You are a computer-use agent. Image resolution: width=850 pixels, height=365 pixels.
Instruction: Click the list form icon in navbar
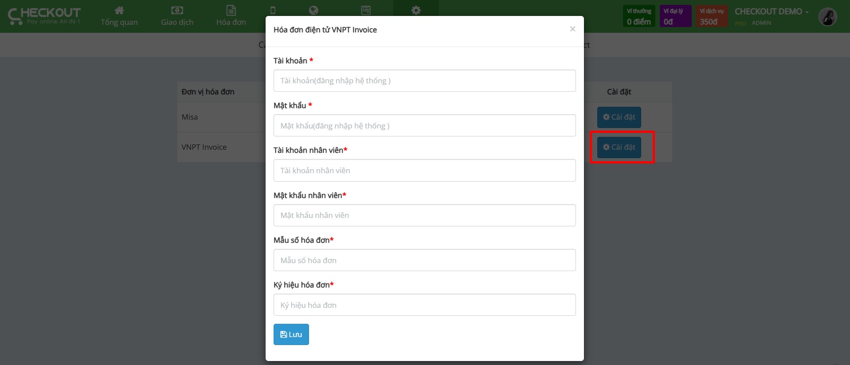366,10
